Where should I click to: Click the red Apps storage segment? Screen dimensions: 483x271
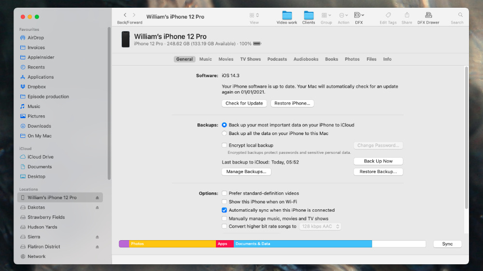[x=225, y=244]
